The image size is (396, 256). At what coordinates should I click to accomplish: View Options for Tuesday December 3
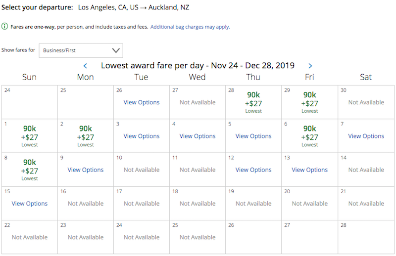pos(142,136)
